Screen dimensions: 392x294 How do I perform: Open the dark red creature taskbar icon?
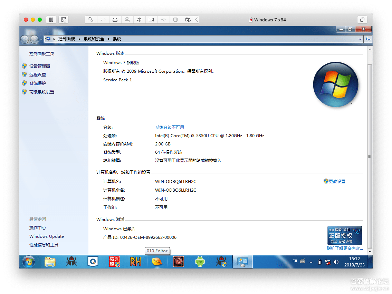click(x=179, y=262)
